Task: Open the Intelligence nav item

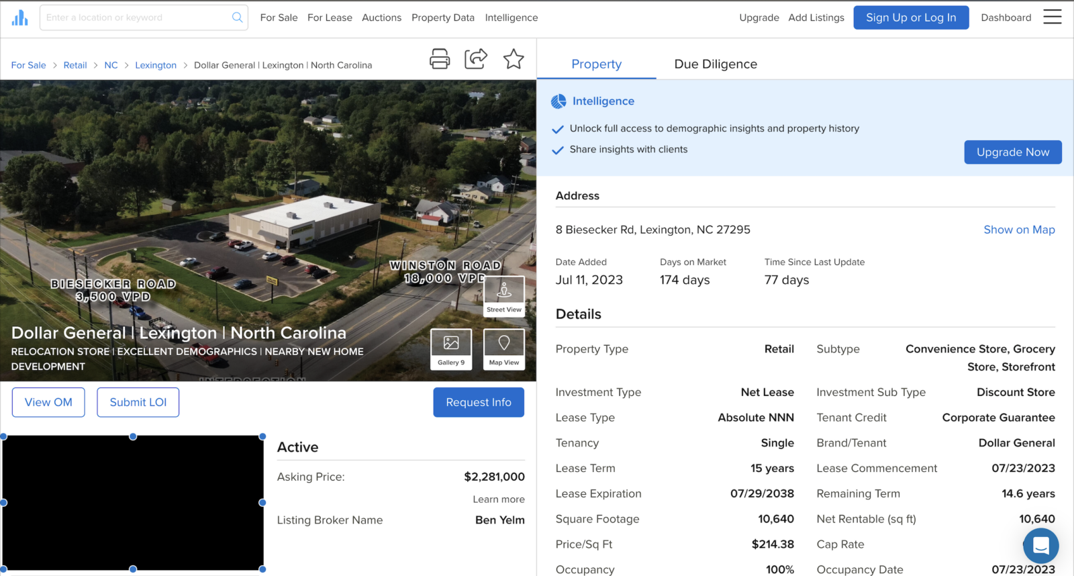Action: point(511,17)
